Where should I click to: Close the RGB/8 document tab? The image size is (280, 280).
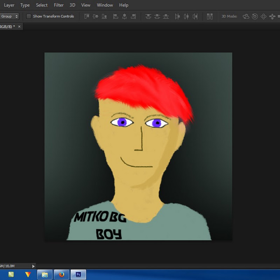(x=19, y=27)
